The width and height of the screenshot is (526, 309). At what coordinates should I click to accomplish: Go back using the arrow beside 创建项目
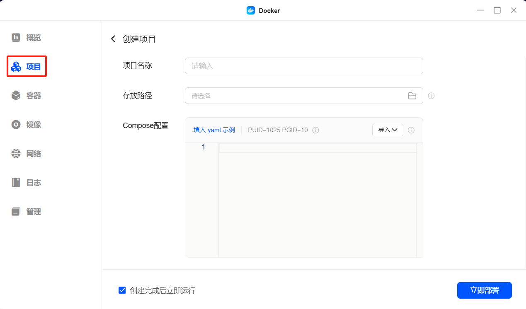113,39
